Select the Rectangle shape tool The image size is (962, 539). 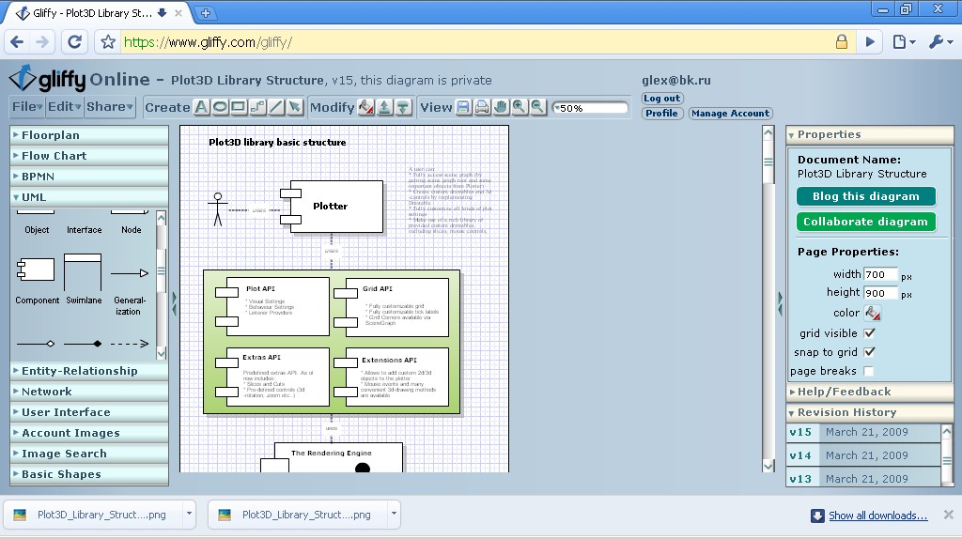coord(239,107)
